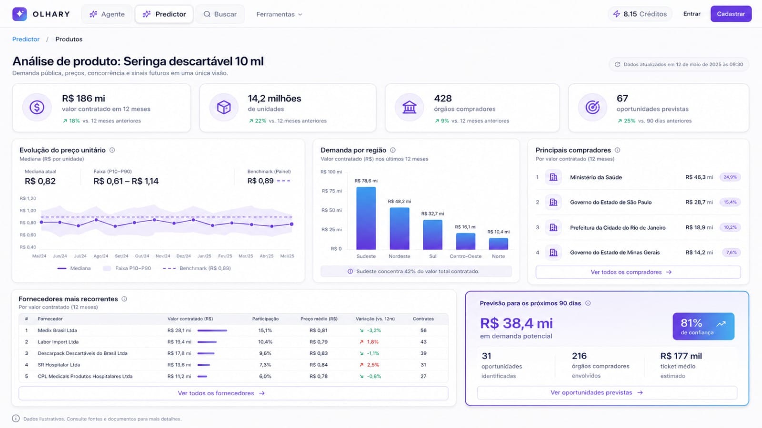
Task: Click the Sudeste bar in the chart
Action: (366, 218)
